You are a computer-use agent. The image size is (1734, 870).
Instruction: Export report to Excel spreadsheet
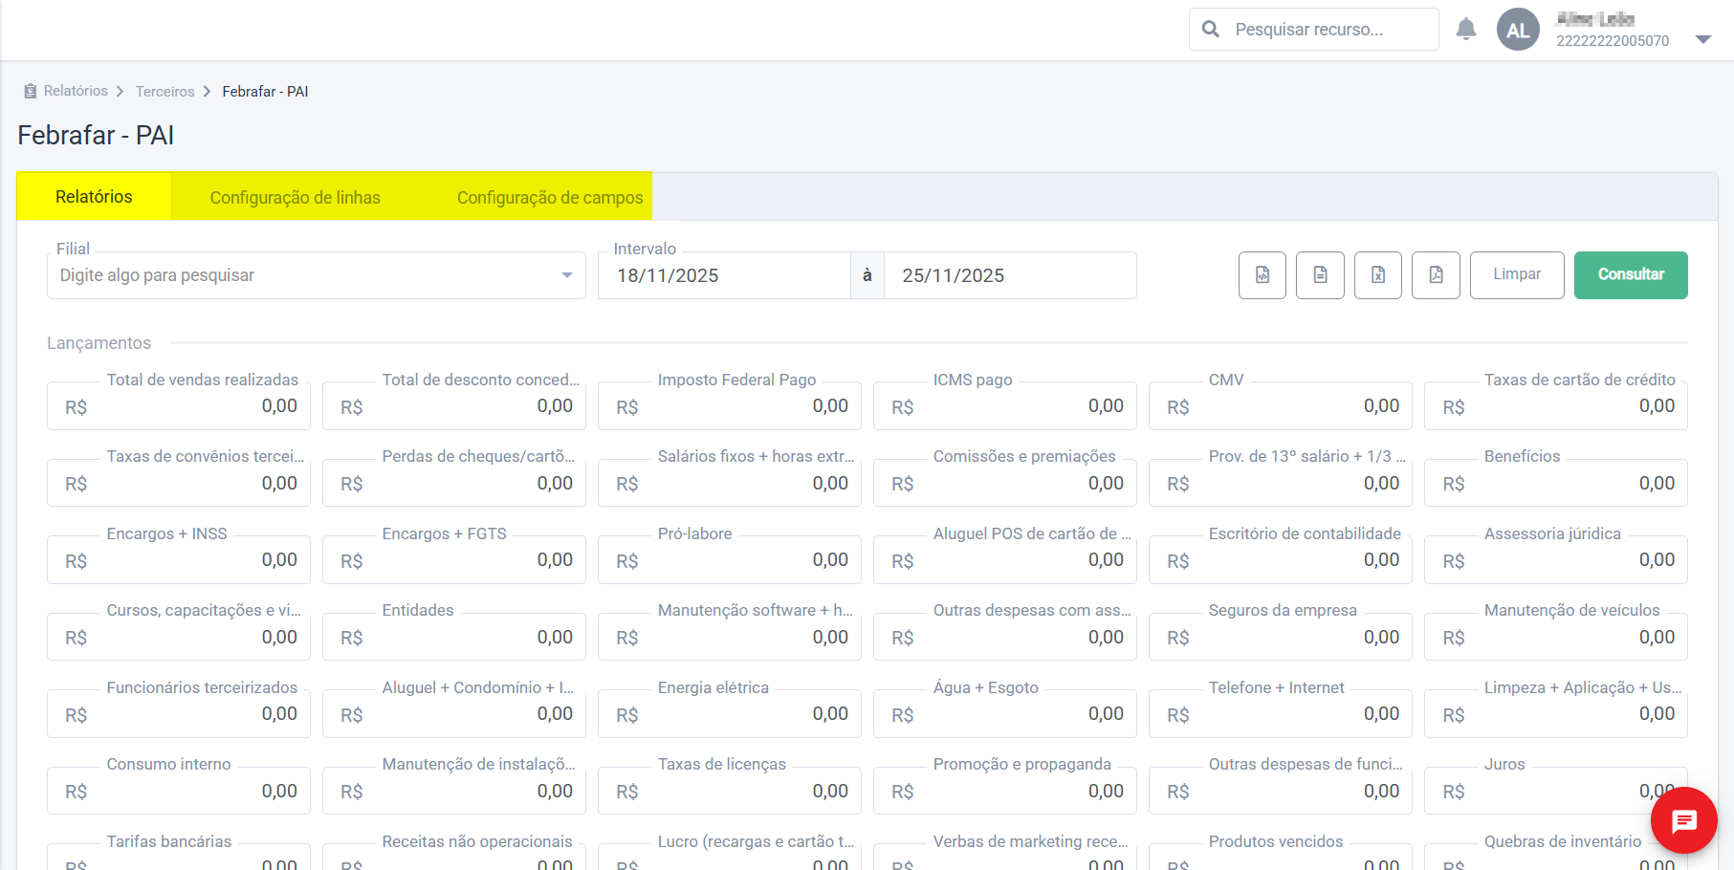tap(1378, 275)
